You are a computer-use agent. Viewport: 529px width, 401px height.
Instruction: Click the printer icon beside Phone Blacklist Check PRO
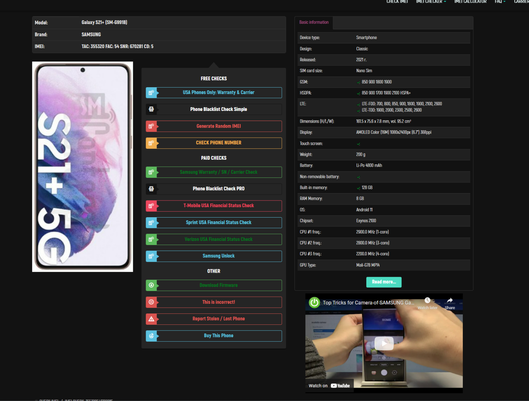[x=151, y=189]
